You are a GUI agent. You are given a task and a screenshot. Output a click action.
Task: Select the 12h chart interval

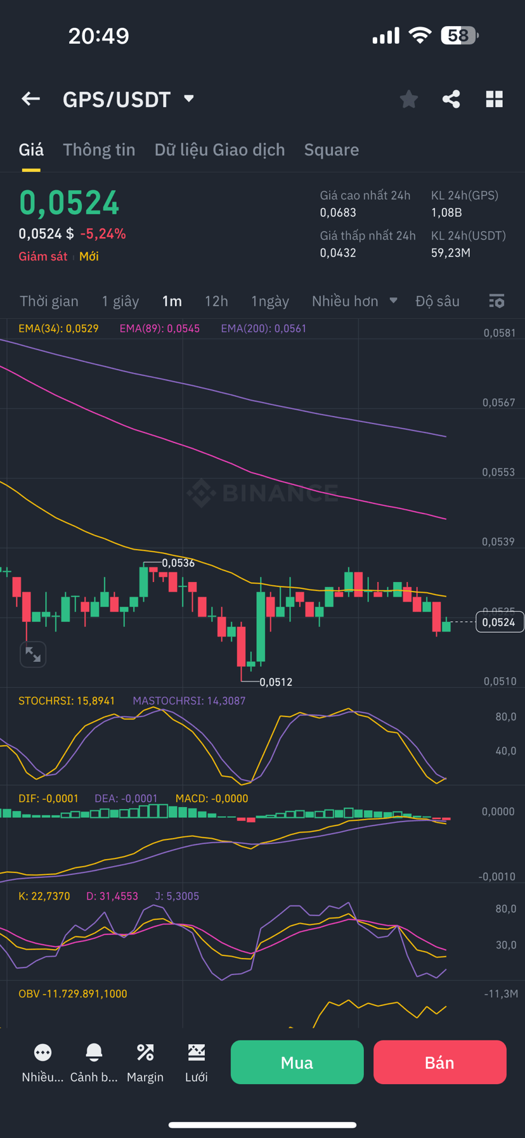click(216, 301)
